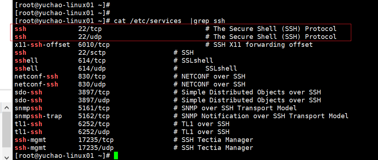The width and height of the screenshot is (378, 160).
Task: Click the SSH X11 forwarding offset comment
Action: (259, 45)
